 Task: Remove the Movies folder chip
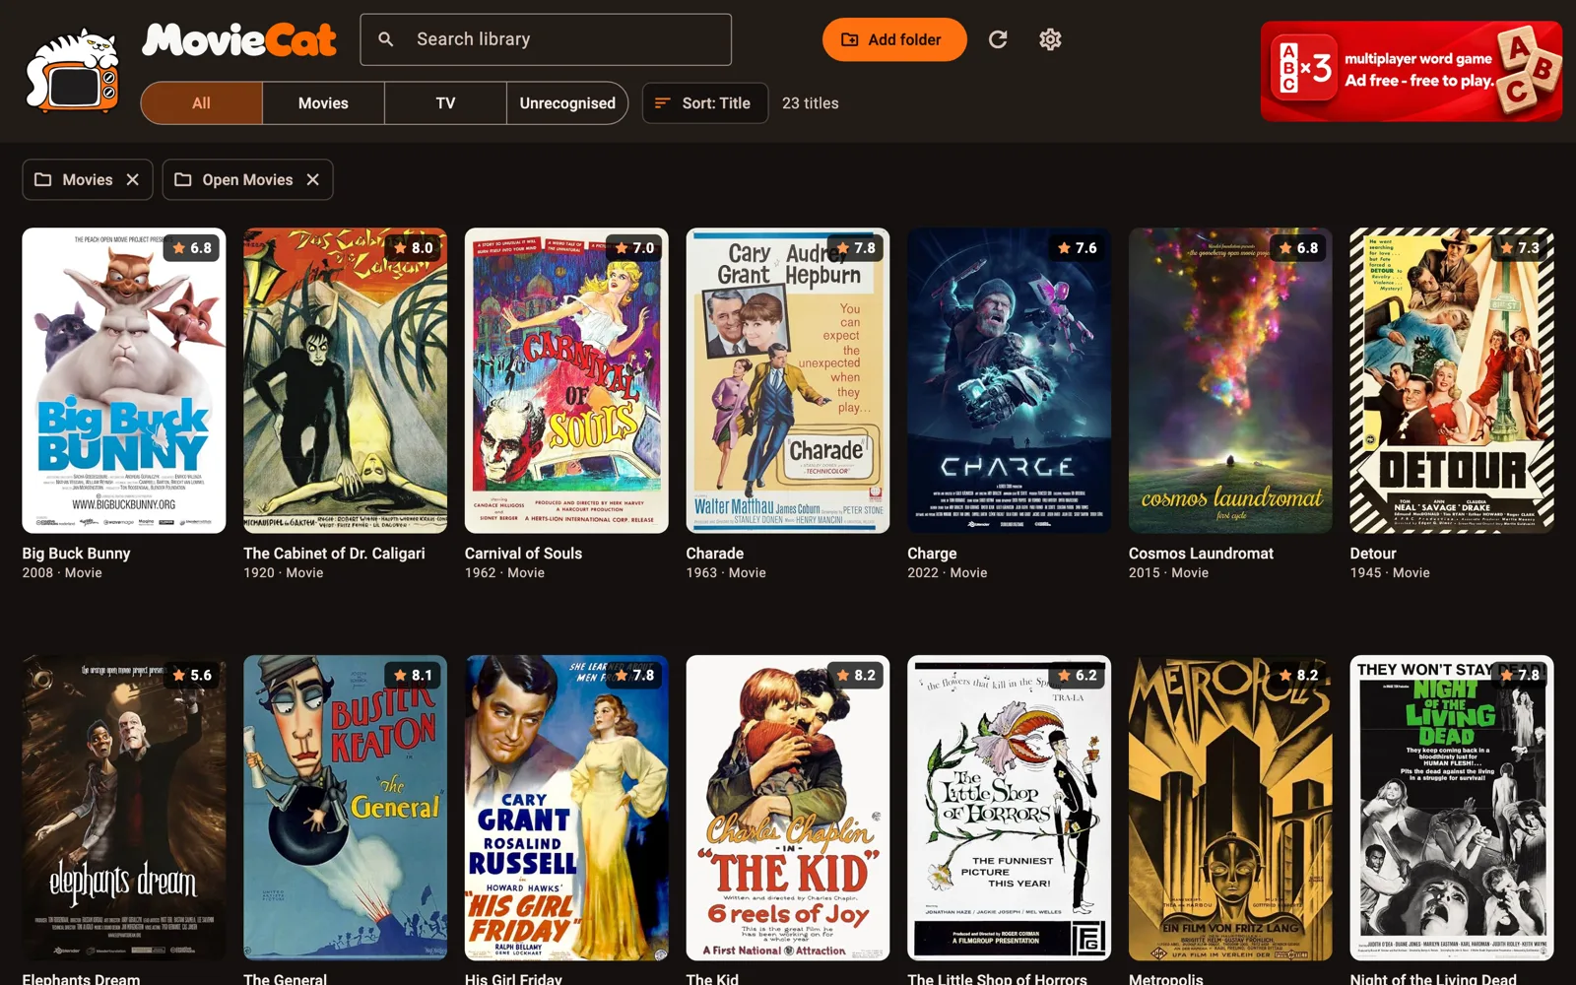pos(133,179)
